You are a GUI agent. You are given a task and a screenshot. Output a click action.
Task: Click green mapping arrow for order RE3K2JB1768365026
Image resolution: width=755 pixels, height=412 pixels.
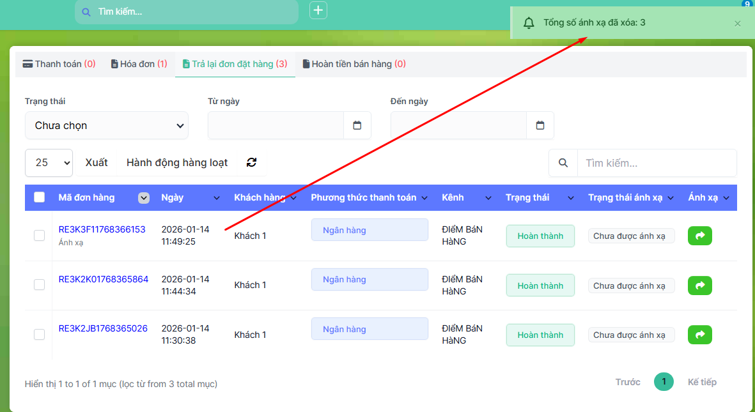699,335
